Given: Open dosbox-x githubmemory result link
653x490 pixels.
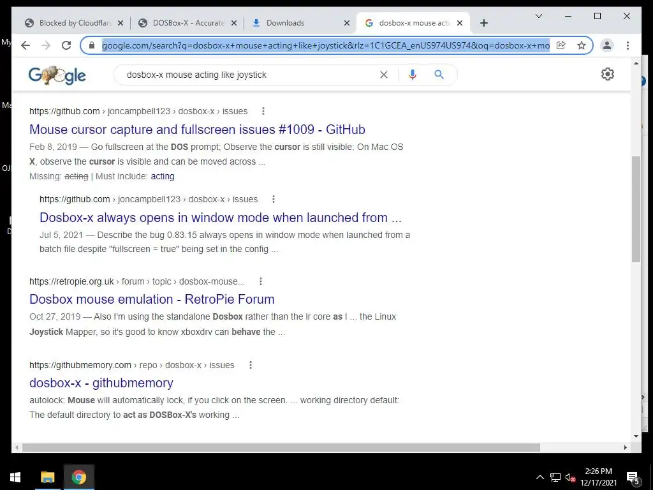Looking at the screenshot, I should (x=101, y=383).
